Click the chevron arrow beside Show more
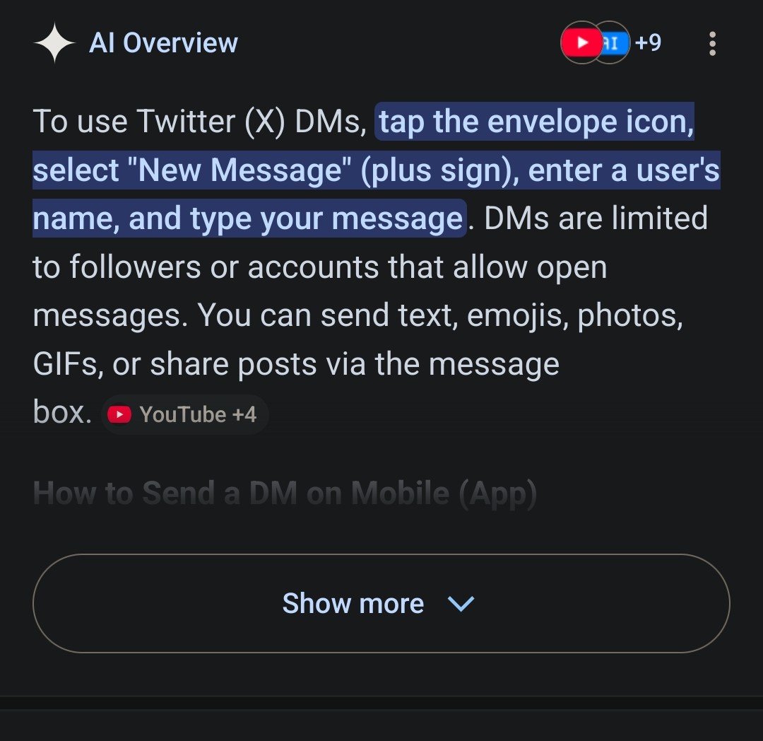 [461, 604]
